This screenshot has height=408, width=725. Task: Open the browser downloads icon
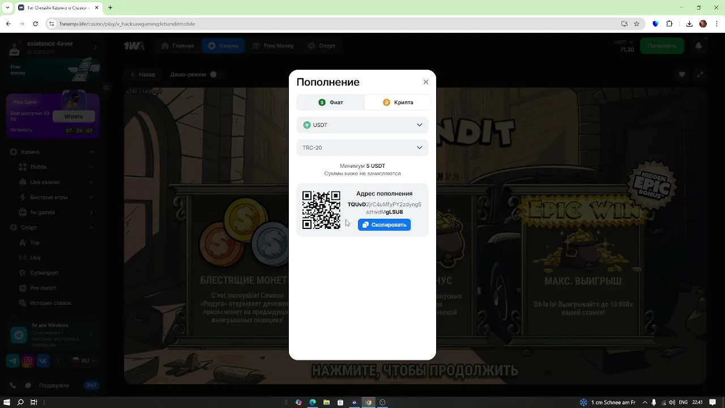pos(689,24)
